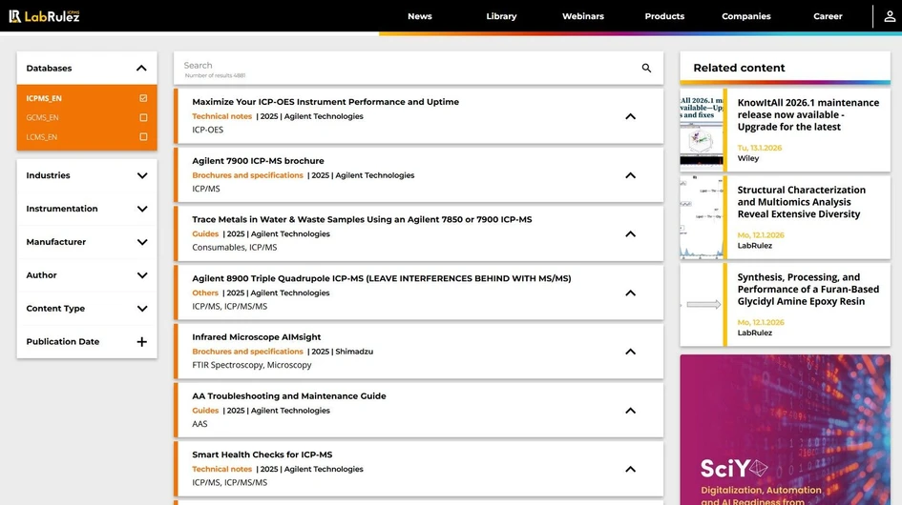Screen dimensions: 902x505
Task: Click Guides tag on AA Troubleshooting result
Action: click(205, 411)
